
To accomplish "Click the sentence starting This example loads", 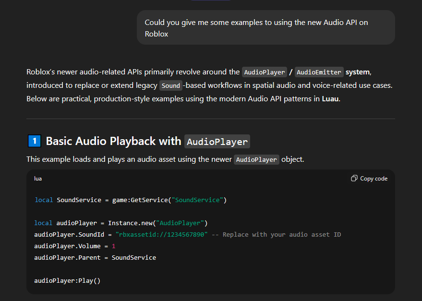I will pyautogui.click(x=165, y=159).
